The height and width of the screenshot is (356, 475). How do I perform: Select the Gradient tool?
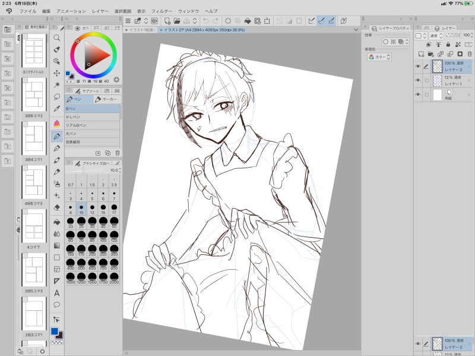pyautogui.click(x=56, y=245)
